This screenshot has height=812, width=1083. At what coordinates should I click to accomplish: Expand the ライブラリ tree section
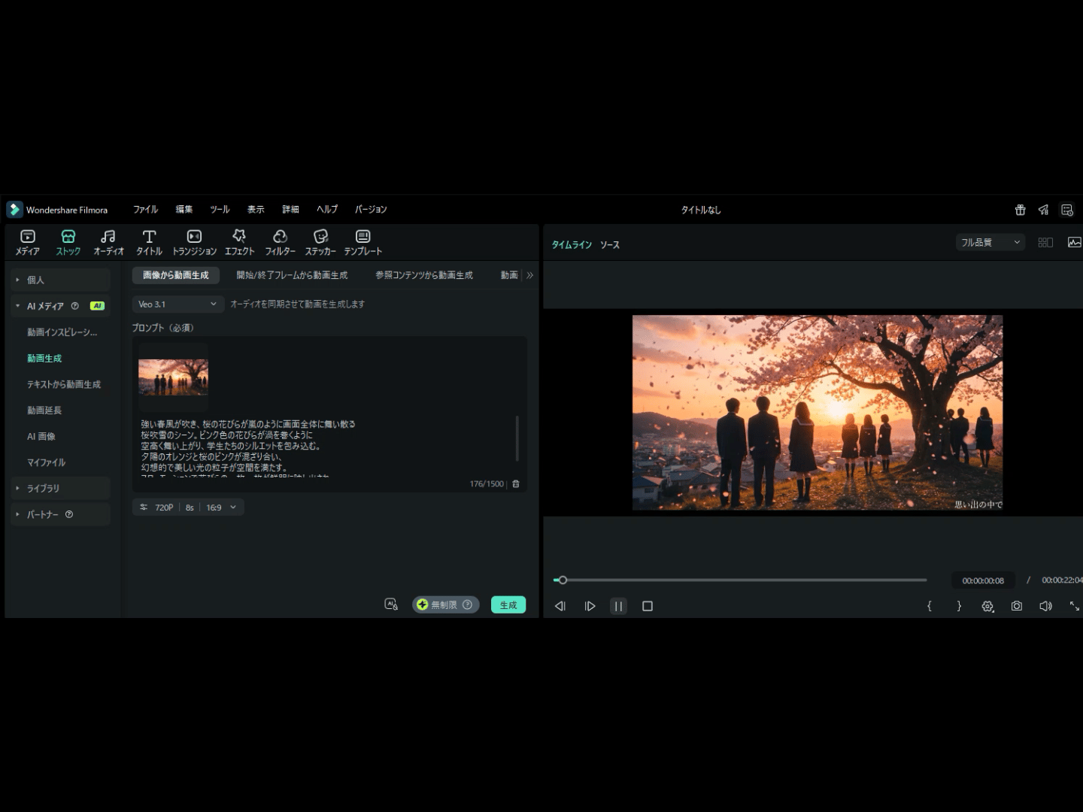[43, 489]
